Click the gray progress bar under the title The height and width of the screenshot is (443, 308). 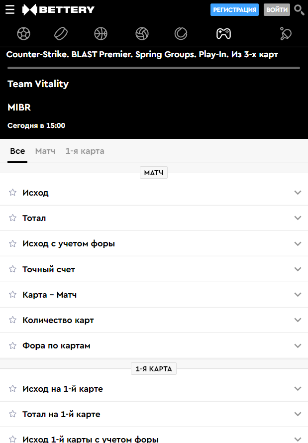(154, 68)
